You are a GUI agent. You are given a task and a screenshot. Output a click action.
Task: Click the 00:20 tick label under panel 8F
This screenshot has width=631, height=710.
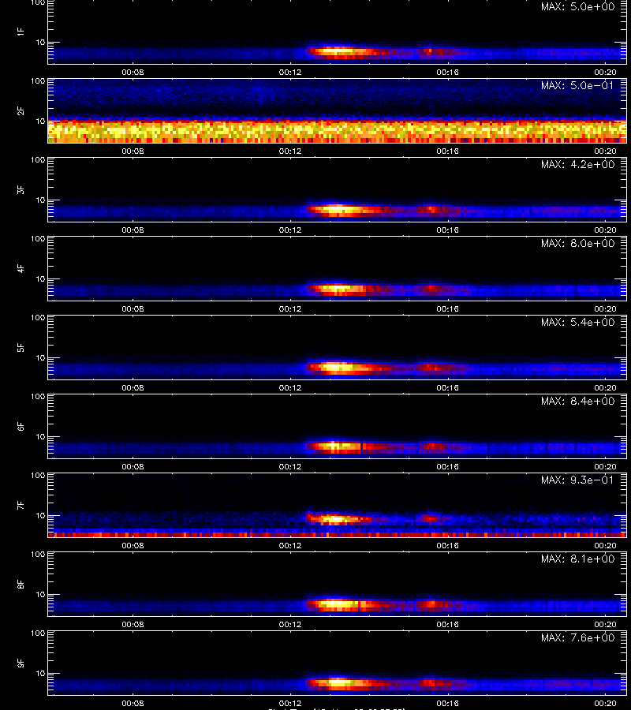tap(605, 625)
